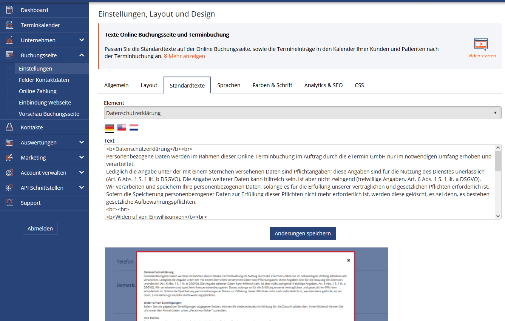
Task: Click the Datenschutzerklärung preview thumbnail
Action: pyautogui.click(x=246, y=284)
